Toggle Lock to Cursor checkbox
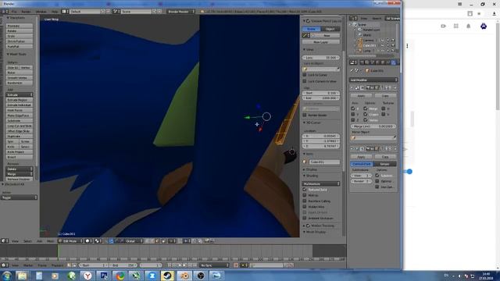Screen dimensions: 500x281 (x=305, y=75)
